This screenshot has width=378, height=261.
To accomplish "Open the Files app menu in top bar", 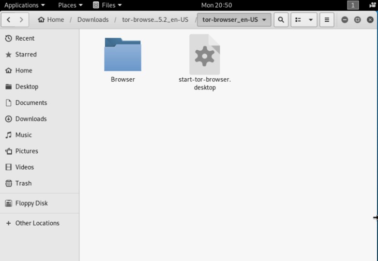I will (107, 5).
